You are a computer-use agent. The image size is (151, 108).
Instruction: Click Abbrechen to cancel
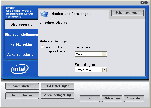coord(112,98)
